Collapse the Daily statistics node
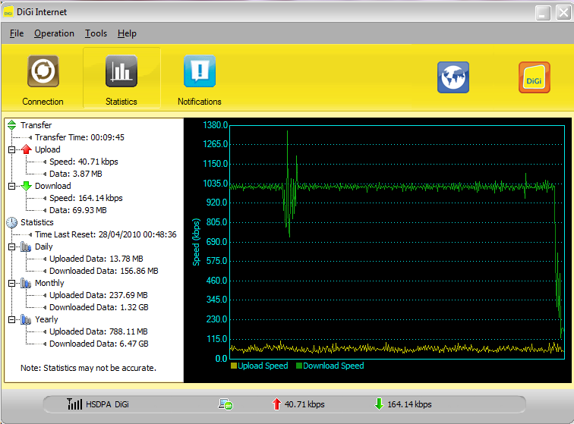This screenshot has width=574, height=424. tap(11, 247)
